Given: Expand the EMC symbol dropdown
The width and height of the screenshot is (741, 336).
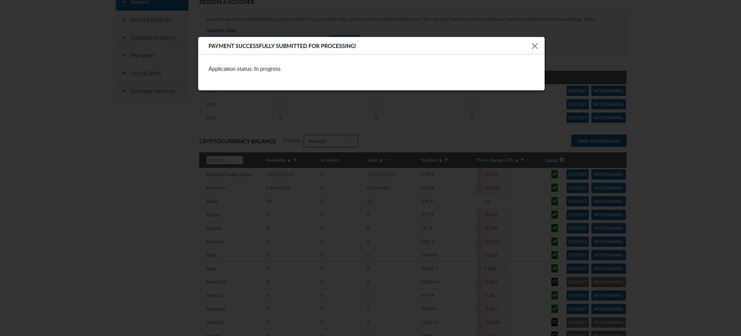Looking at the screenshot, I should (428, 242).
